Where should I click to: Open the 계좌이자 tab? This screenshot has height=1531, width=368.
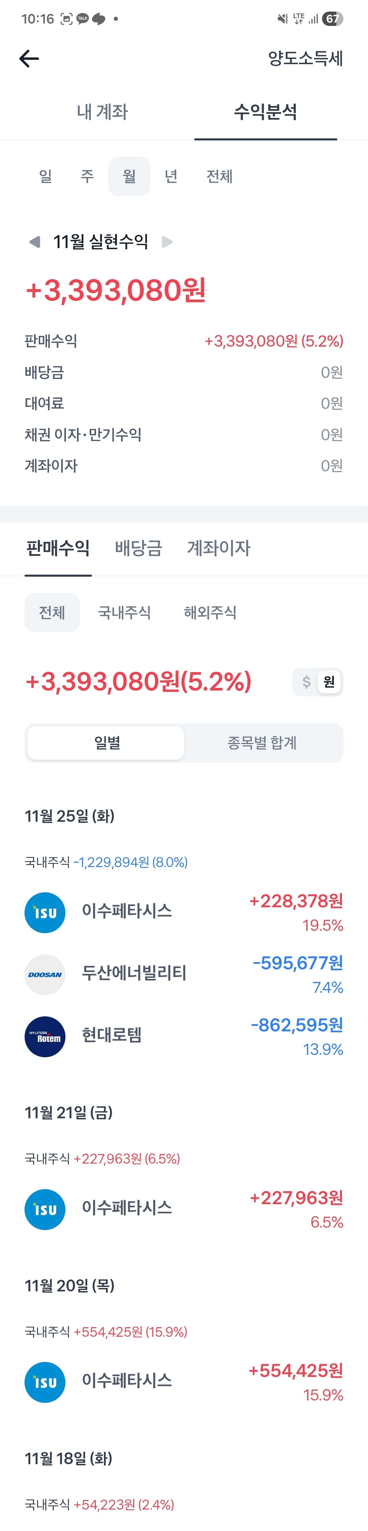[x=219, y=548]
